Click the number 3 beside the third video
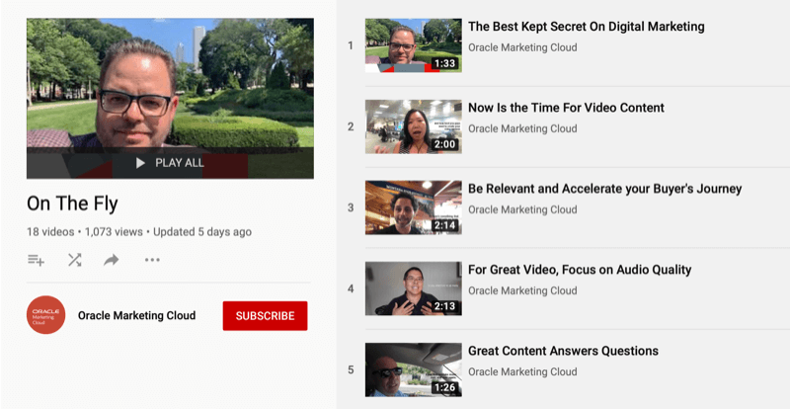This screenshot has width=790, height=409. (x=351, y=207)
